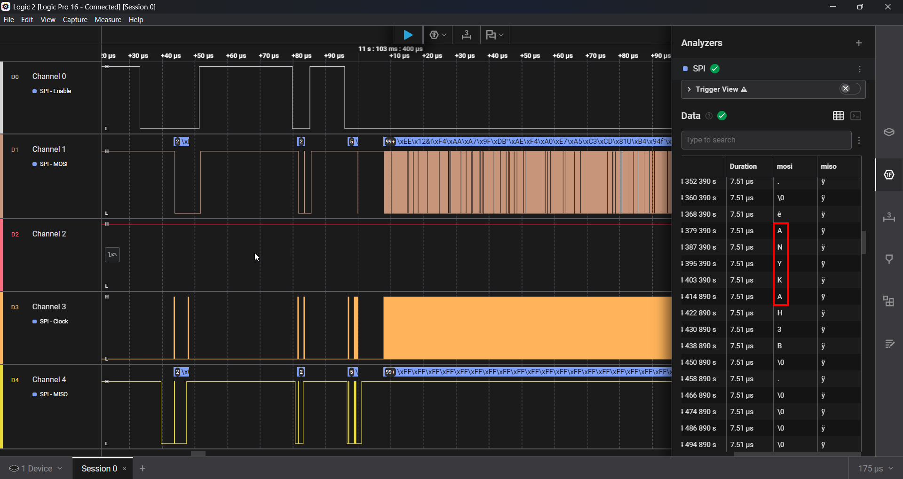The image size is (903, 479).
Task: Open the 1 Device dropdown
Action: pyautogui.click(x=36, y=468)
